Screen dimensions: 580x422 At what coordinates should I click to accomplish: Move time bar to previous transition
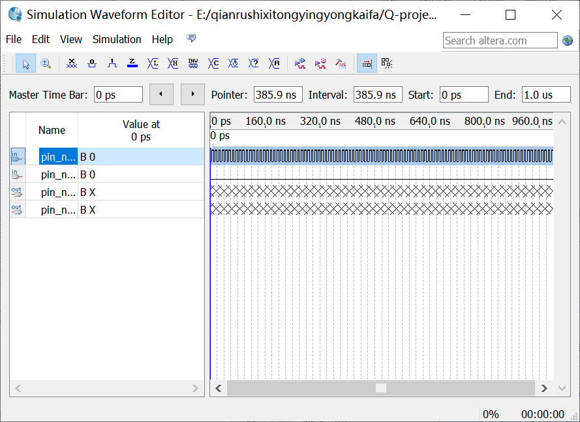[x=161, y=94]
